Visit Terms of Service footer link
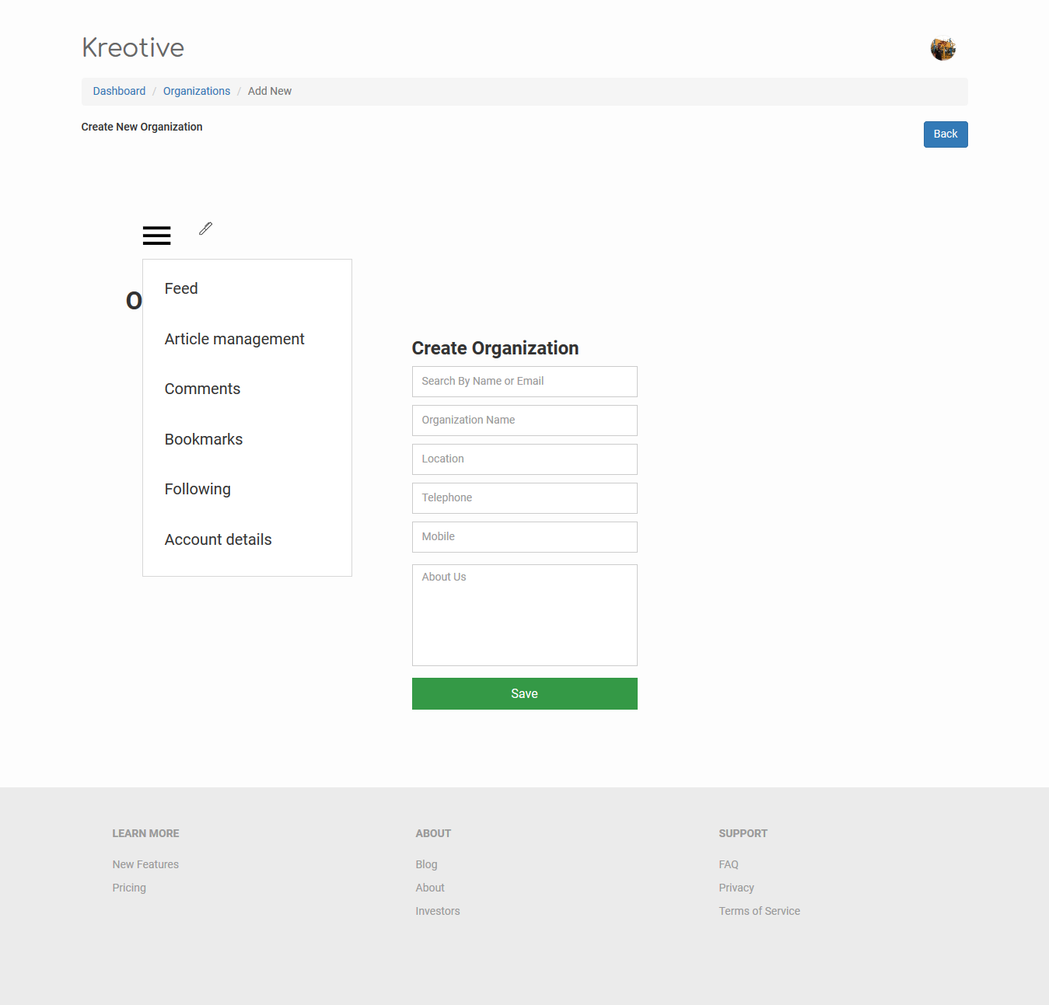The image size is (1049, 1005). pyautogui.click(x=759, y=911)
